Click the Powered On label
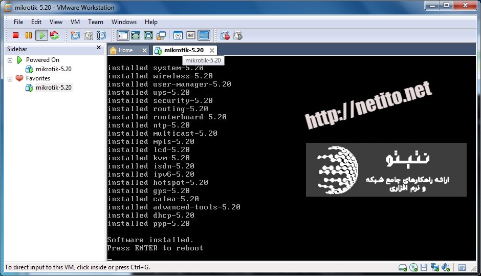The height and width of the screenshot is (276, 481). pos(42,60)
